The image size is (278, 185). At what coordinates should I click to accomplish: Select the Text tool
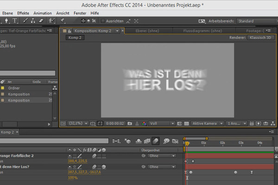(15, 21)
